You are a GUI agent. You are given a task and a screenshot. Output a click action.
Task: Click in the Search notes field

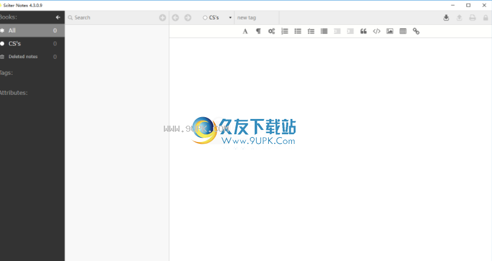tap(113, 18)
